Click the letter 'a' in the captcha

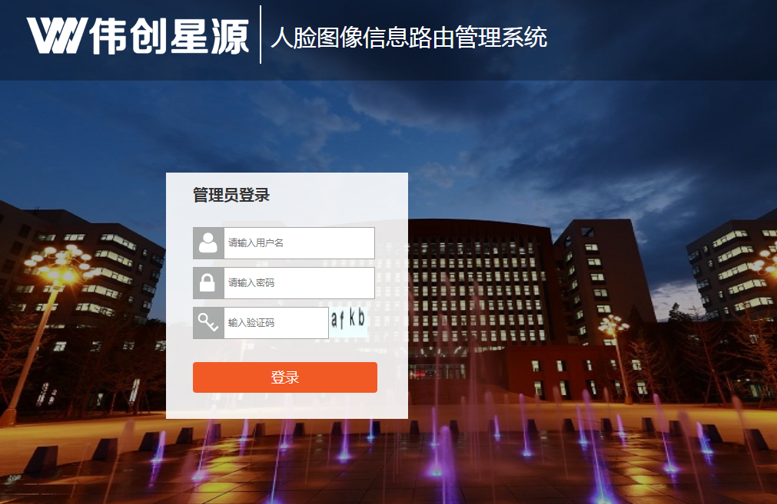(334, 320)
